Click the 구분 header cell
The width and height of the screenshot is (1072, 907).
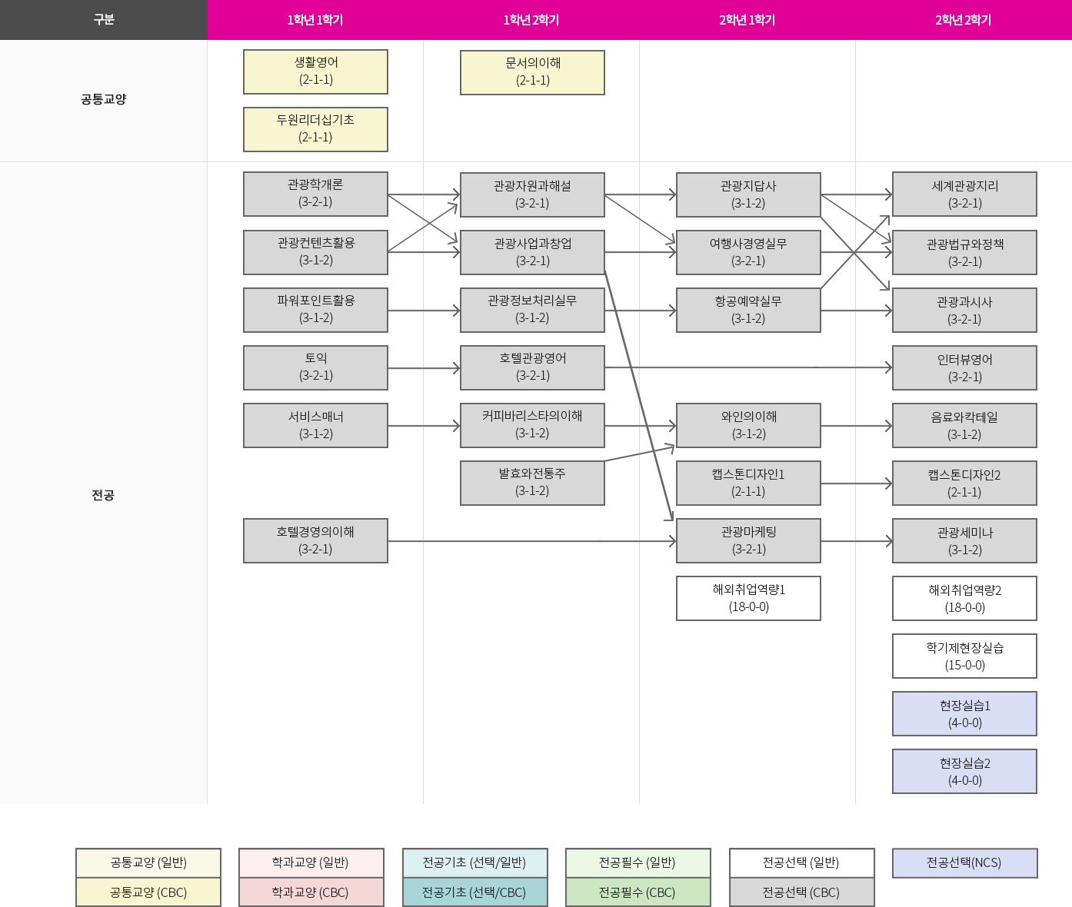coord(104,20)
